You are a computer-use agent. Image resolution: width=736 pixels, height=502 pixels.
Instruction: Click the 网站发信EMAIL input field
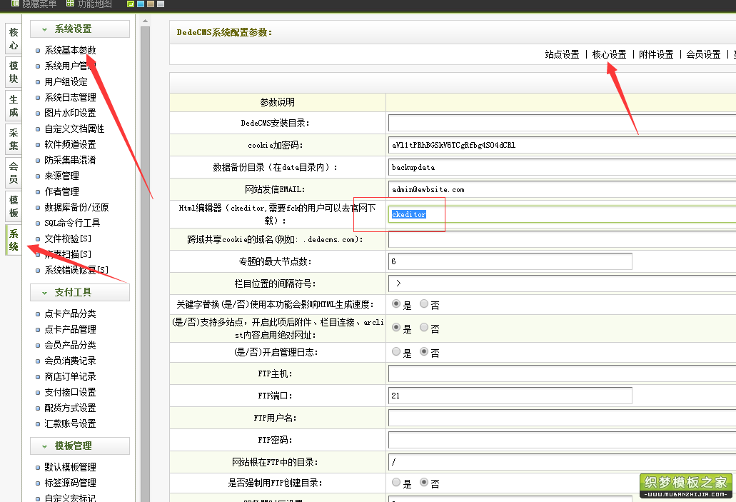pos(562,189)
